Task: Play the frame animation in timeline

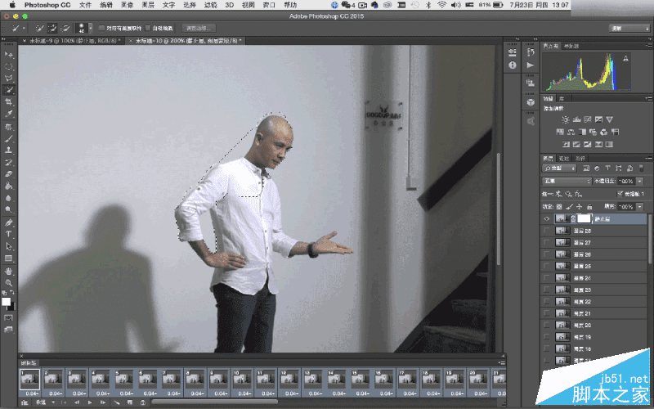Action: tap(90, 402)
